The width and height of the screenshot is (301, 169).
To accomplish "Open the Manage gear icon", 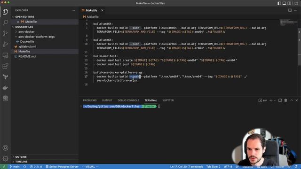I will [5, 159].
